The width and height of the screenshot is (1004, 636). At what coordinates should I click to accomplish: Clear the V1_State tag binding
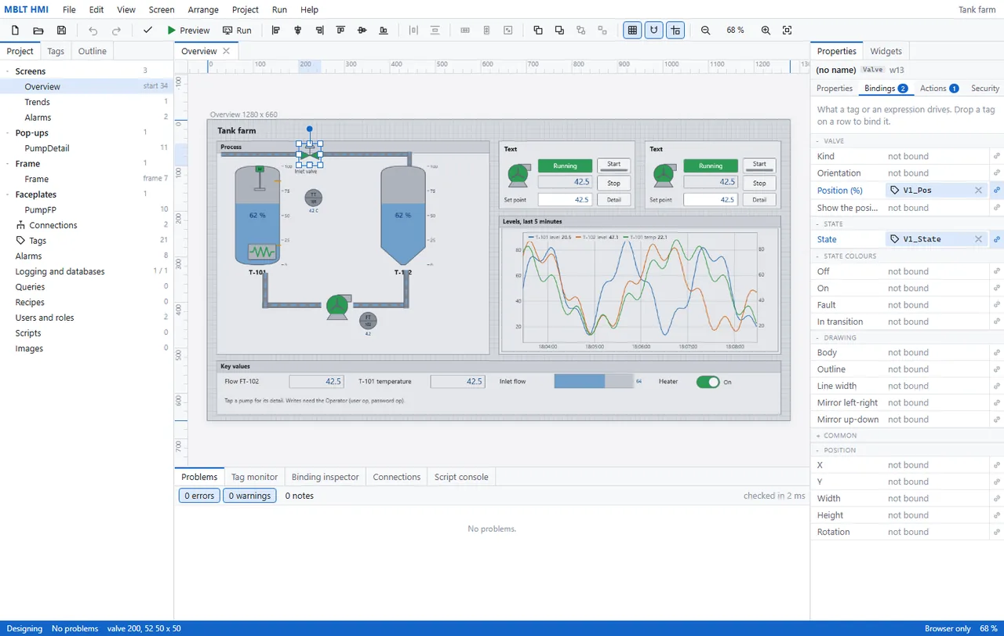click(978, 239)
